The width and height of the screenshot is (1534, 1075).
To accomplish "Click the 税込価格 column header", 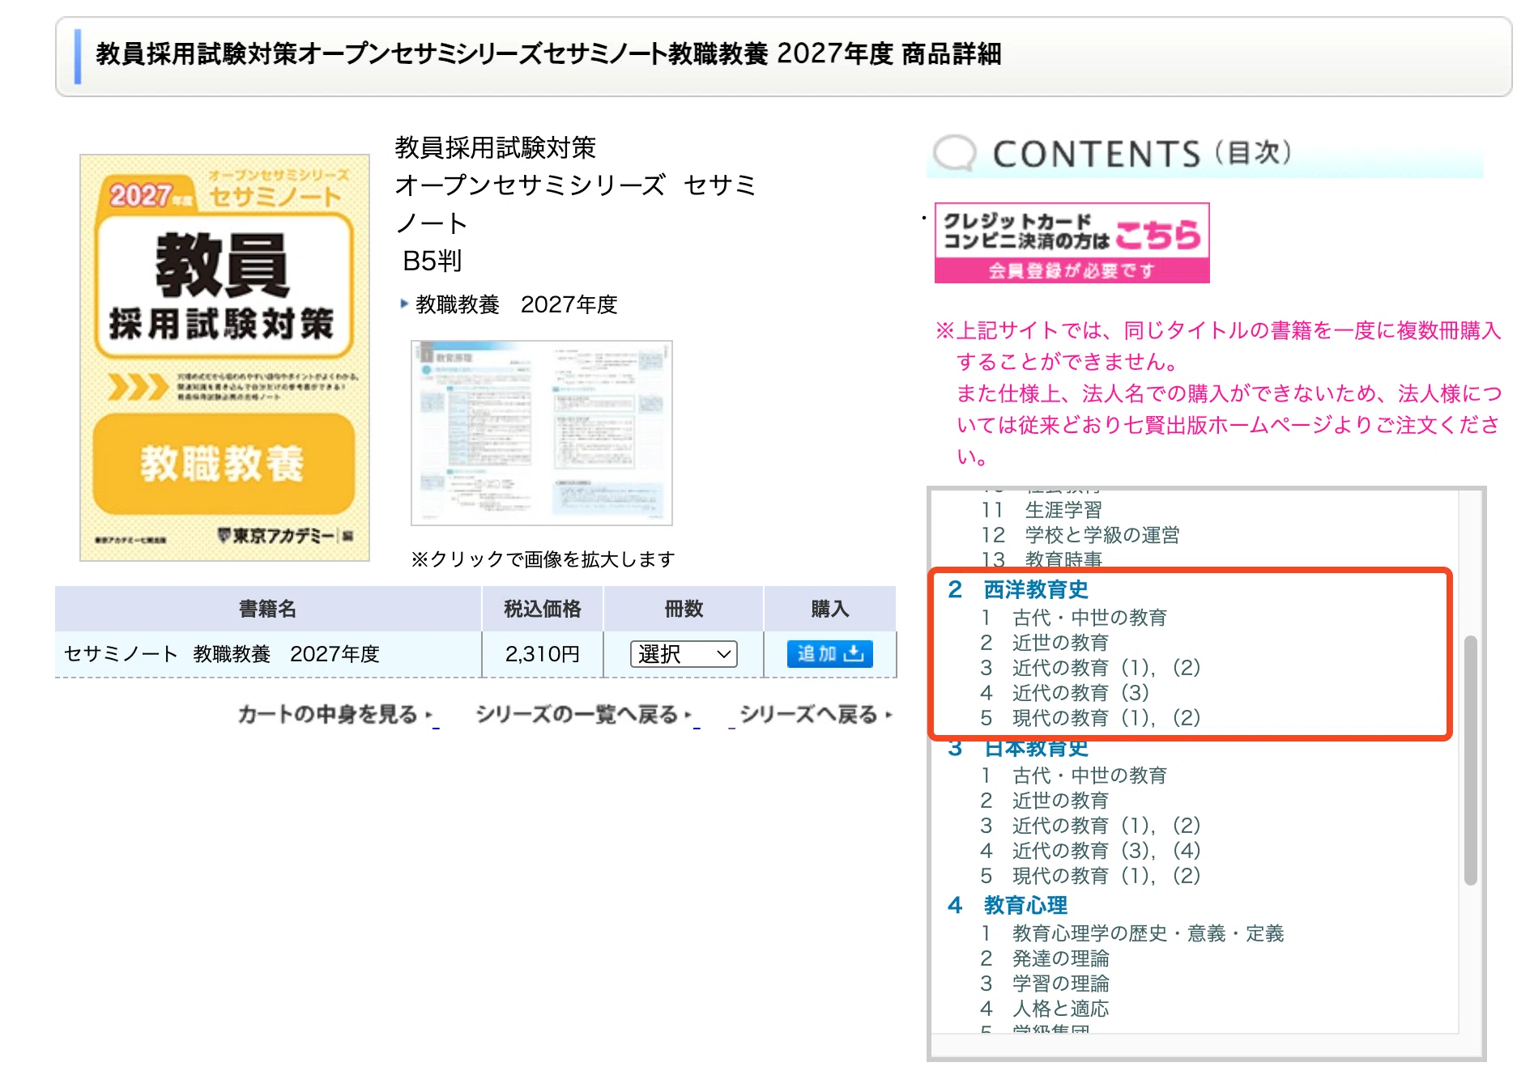I will tap(543, 609).
